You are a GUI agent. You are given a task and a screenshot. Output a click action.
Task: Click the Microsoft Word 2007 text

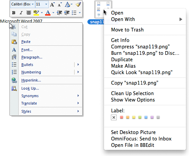pos(21,21)
